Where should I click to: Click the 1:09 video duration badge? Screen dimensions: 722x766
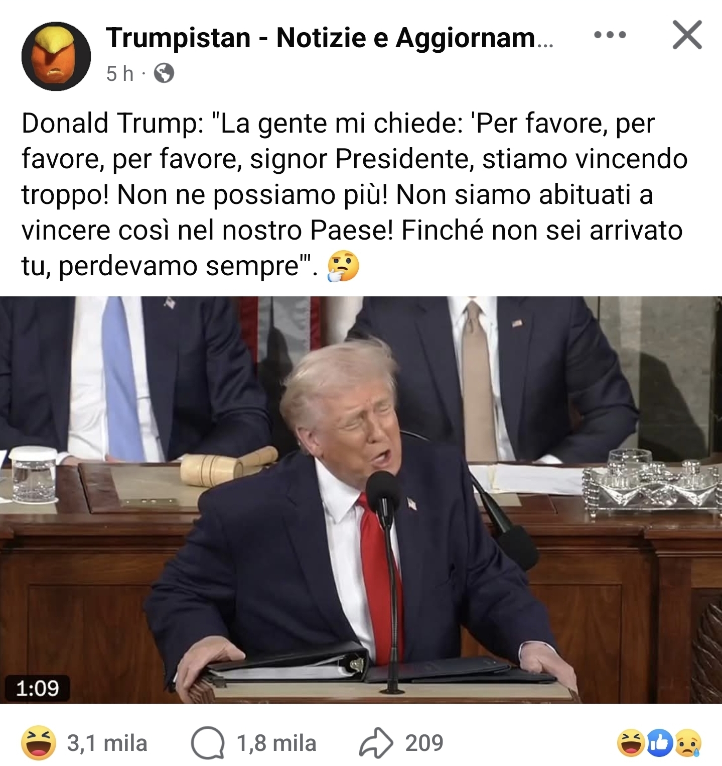coord(38,688)
